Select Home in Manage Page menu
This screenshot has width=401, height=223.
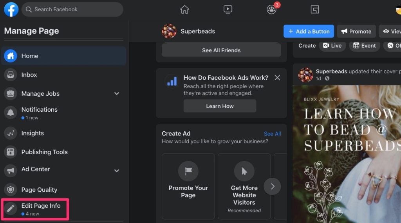tap(64, 56)
